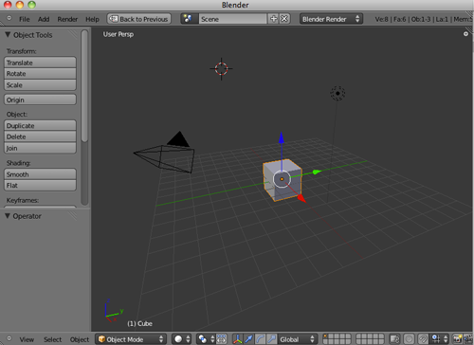Open the Object Mode dropdown
474x345 pixels.
tap(131, 339)
